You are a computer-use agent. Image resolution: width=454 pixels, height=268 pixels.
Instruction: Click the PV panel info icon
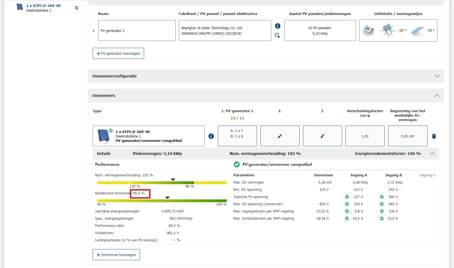tap(277, 26)
